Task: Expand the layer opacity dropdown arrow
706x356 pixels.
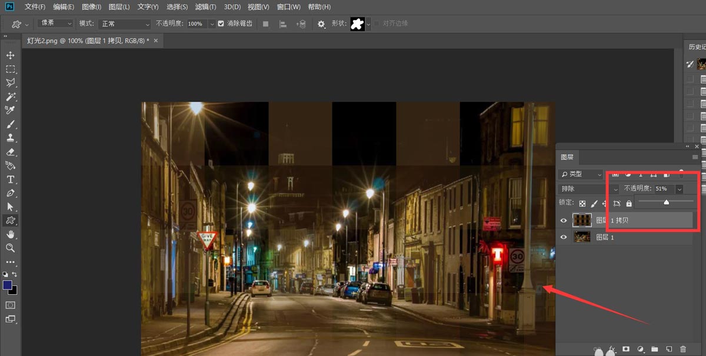Action: click(x=679, y=189)
